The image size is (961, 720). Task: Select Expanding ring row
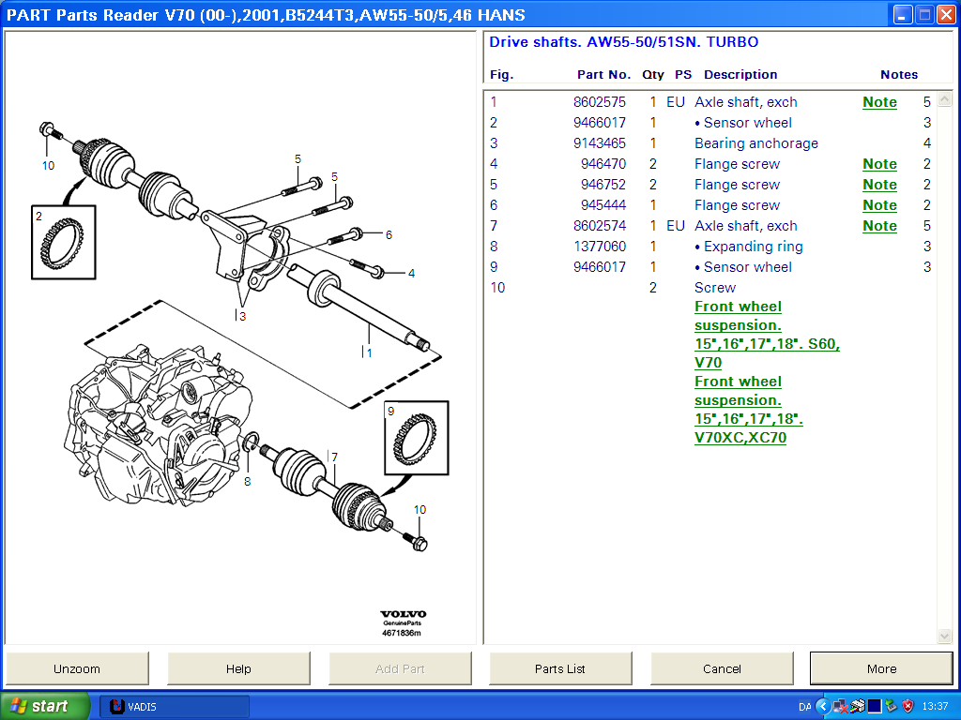click(x=711, y=247)
